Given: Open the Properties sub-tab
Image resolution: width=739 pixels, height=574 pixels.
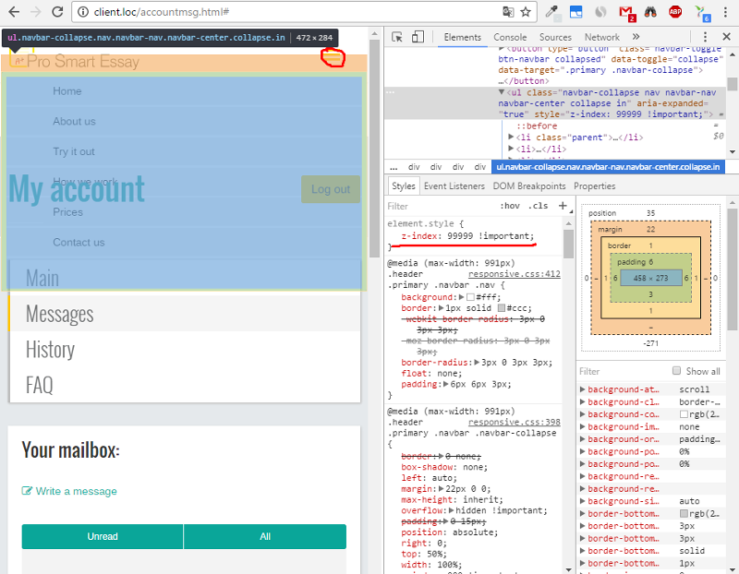Looking at the screenshot, I should click(594, 186).
